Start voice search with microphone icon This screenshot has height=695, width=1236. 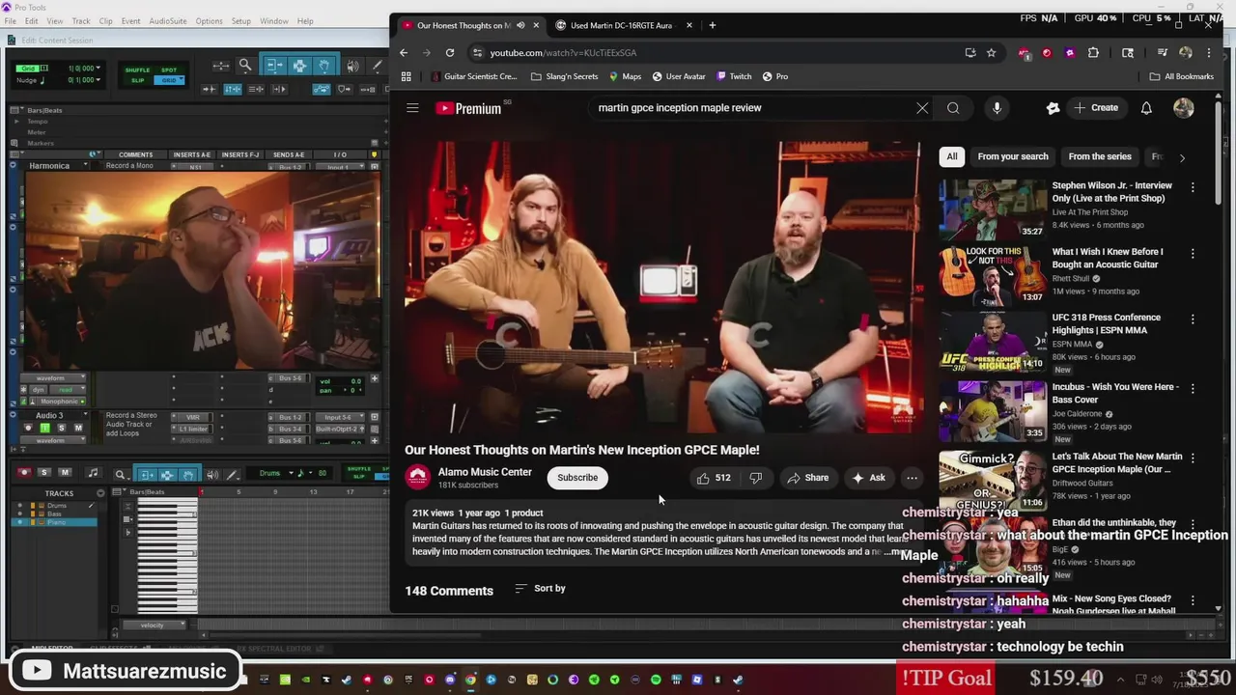[x=997, y=108]
